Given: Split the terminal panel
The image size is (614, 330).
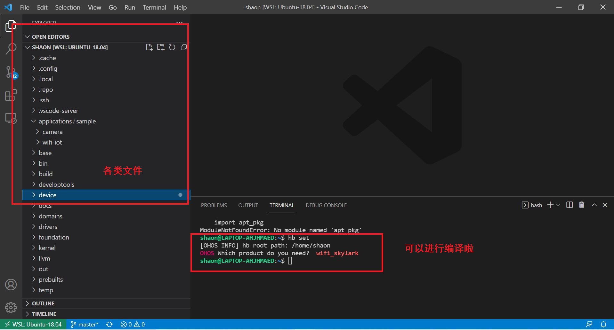Looking at the screenshot, I should click(570, 205).
